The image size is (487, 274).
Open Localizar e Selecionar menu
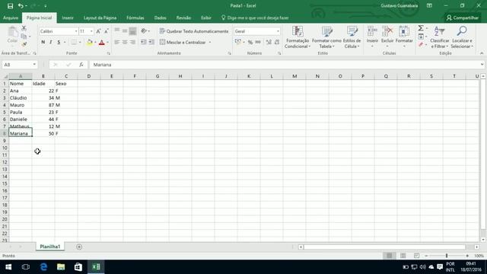pos(462,37)
